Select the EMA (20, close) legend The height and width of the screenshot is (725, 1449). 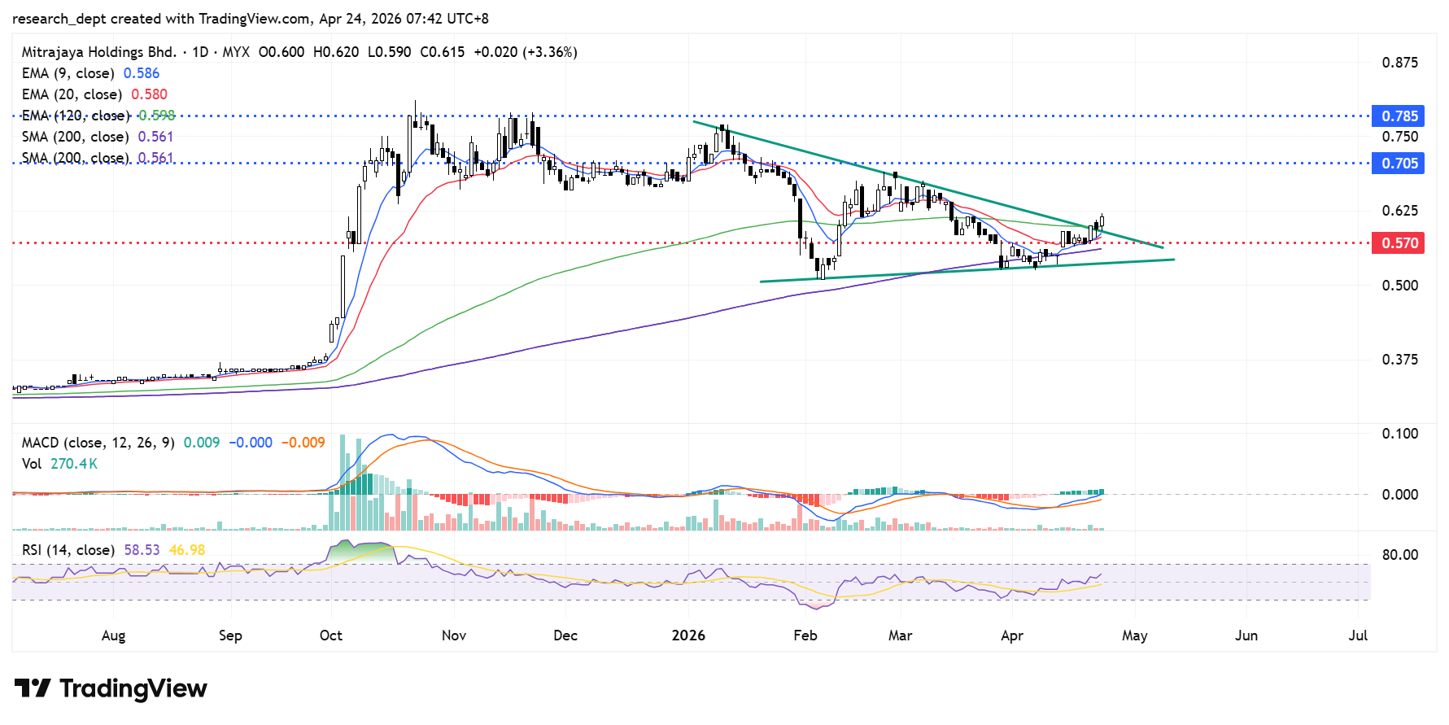pos(72,94)
